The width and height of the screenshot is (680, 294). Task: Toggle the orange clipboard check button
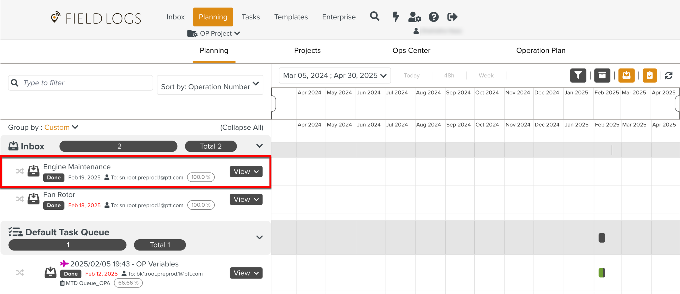[x=650, y=75]
